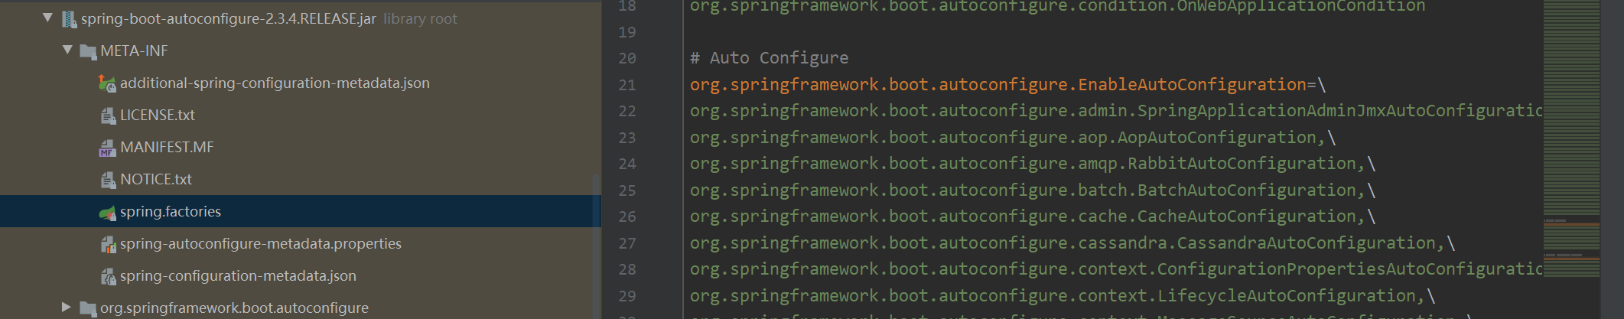Click the '# Auto Configure' comment line
This screenshot has height=319, width=1624.
[x=769, y=58]
